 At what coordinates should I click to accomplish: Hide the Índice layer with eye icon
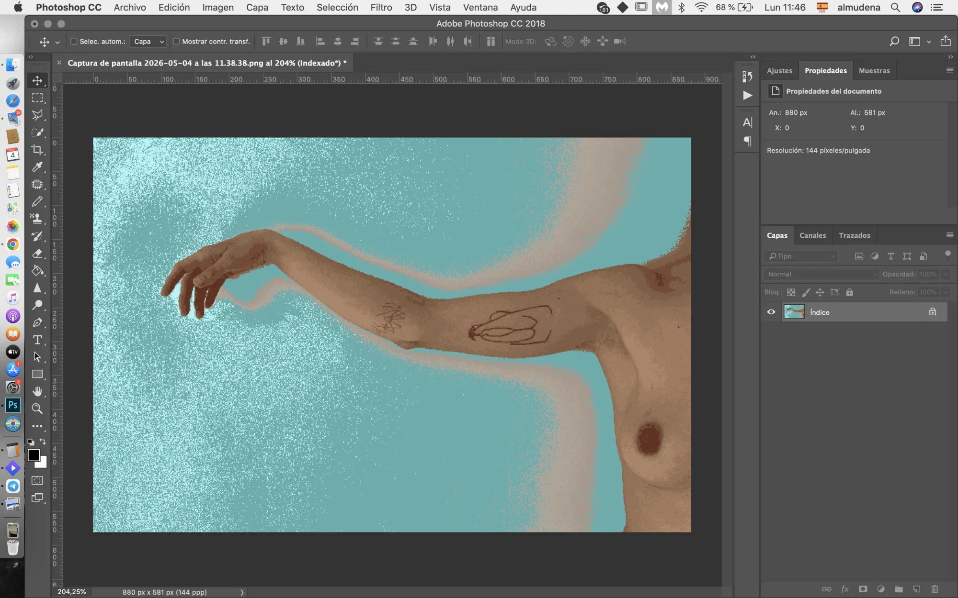[771, 312]
